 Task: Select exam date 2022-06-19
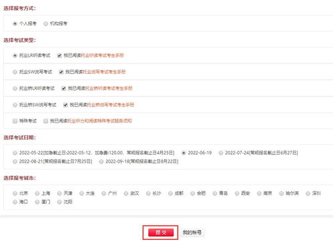point(184,153)
